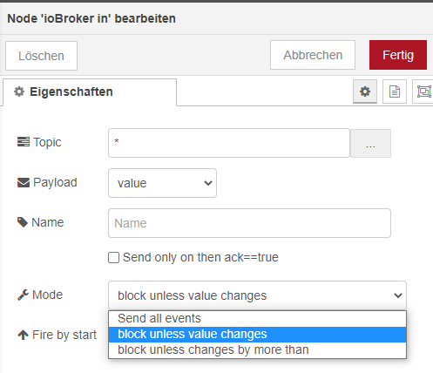Collapse the Mode dropdown selector

257,295
